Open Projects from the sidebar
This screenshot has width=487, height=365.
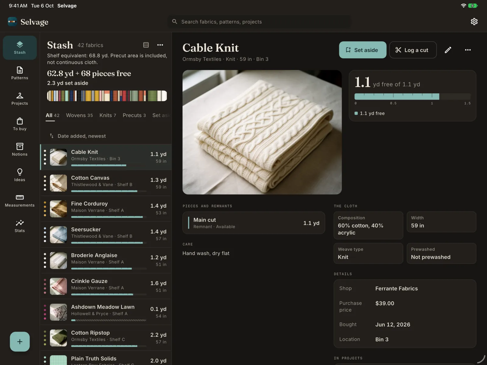[20, 99]
